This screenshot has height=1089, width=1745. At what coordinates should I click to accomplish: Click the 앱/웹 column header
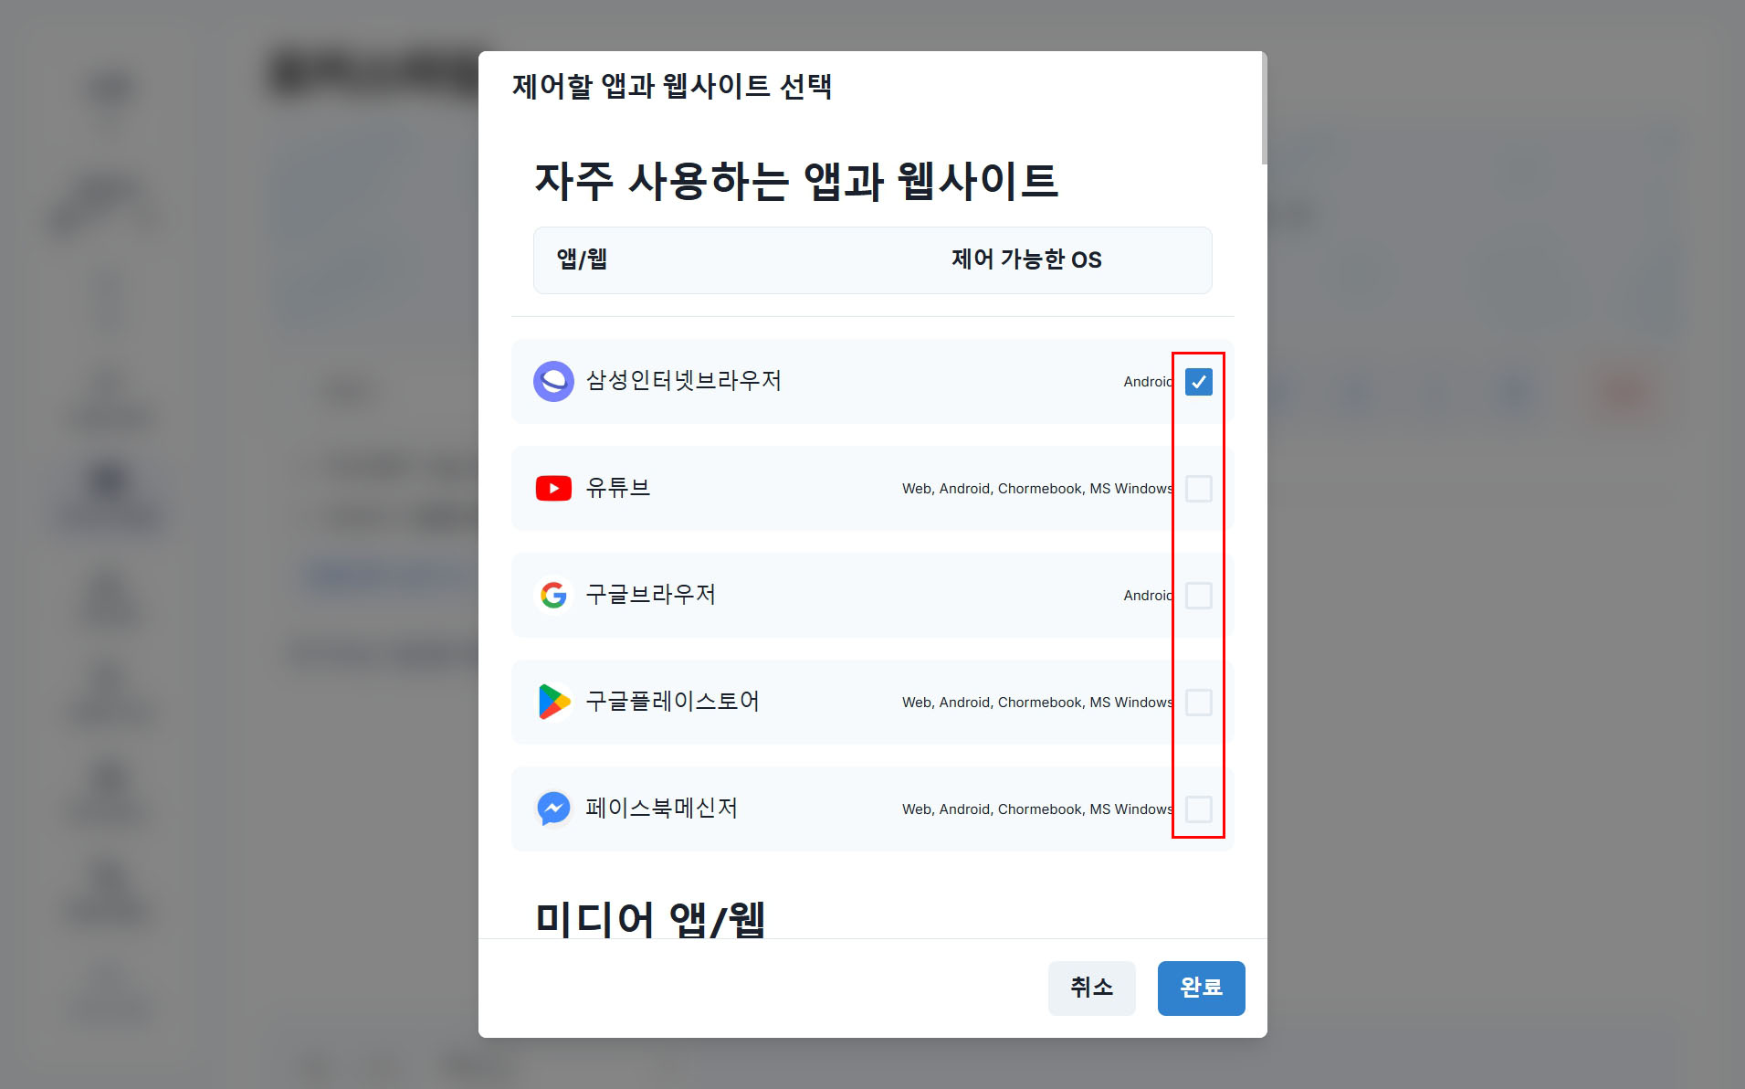[582, 259]
